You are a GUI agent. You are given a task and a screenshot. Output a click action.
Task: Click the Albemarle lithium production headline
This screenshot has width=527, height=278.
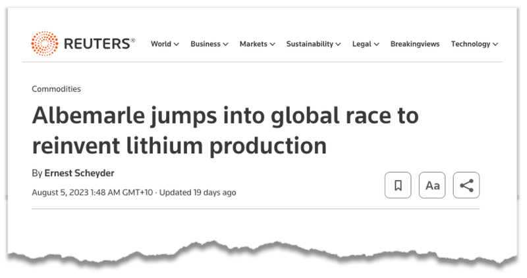225,130
